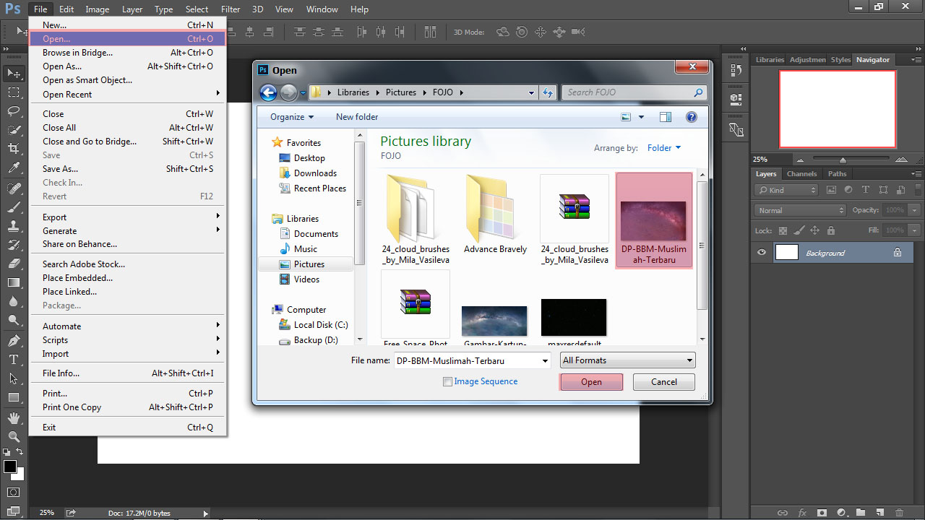Select the Spot Healing Brush tool
This screenshot has height=520, width=925.
click(x=14, y=188)
